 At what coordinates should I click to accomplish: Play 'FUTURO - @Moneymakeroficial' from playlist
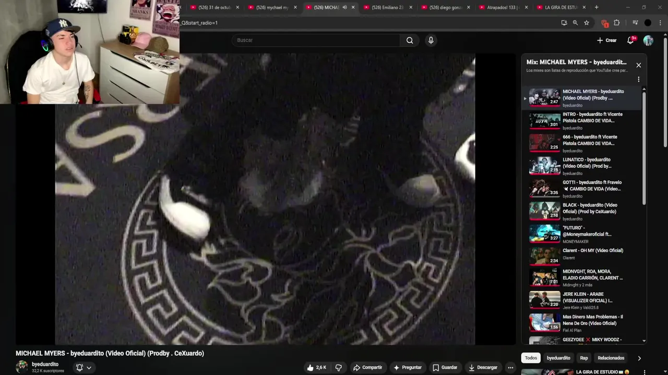583,234
